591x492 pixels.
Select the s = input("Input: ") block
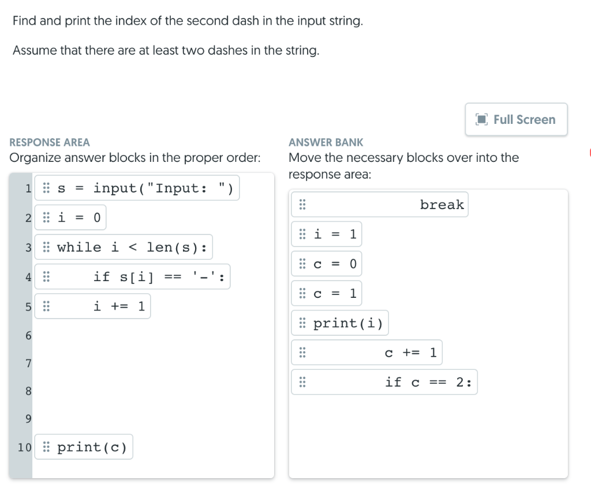click(x=137, y=187)
